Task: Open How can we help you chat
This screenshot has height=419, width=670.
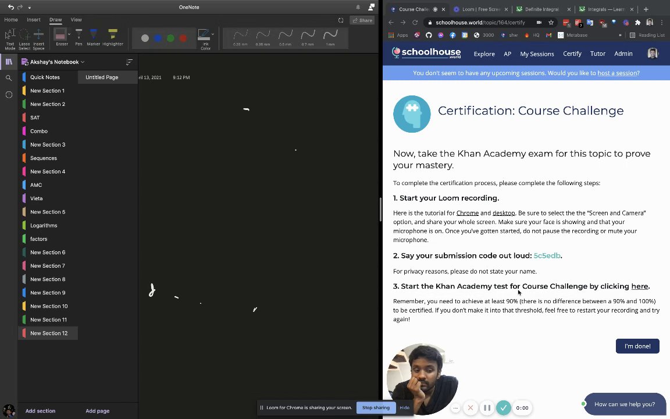Action: [624, 404]
